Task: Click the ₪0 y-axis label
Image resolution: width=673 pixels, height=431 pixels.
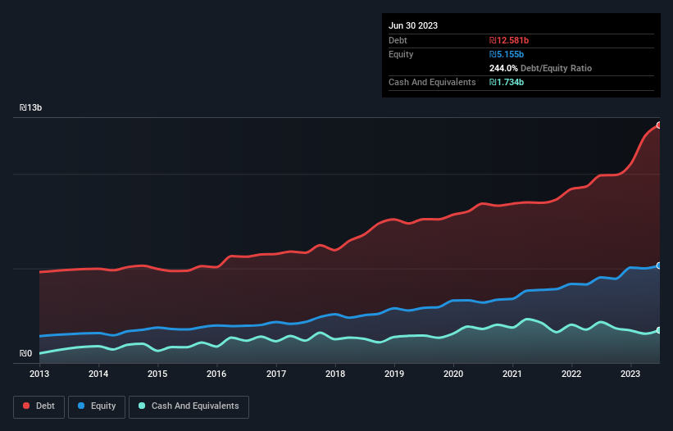Action: [25, 353]
